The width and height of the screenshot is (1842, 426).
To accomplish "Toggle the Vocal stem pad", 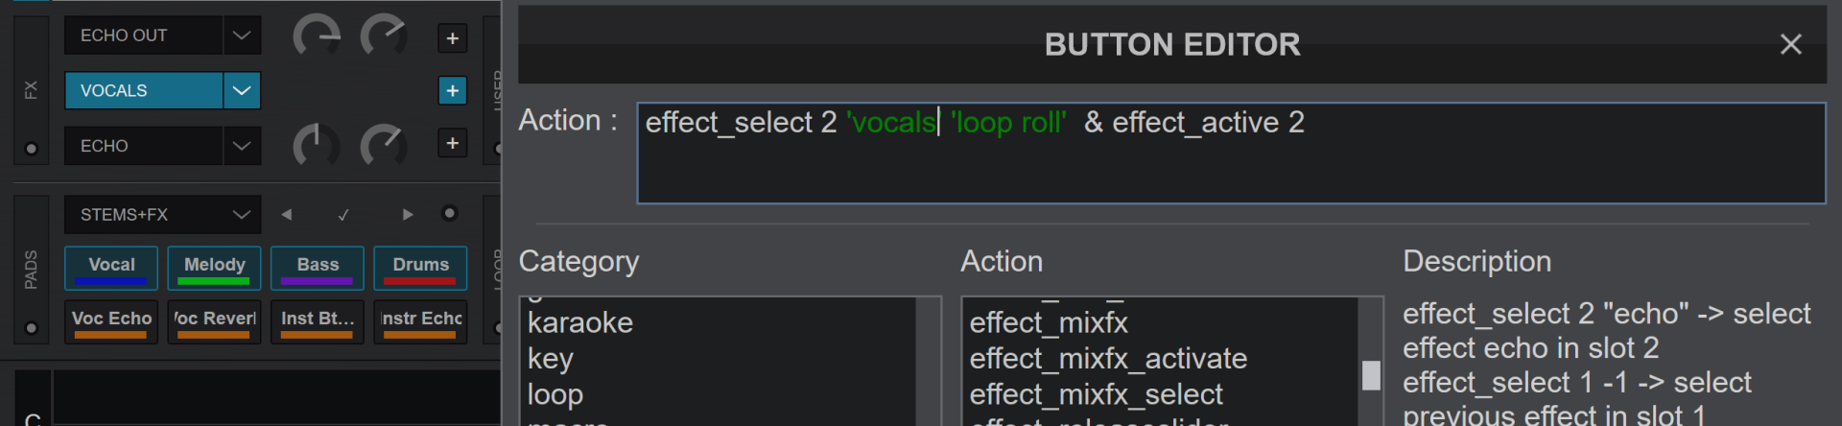I will point(111,269).
